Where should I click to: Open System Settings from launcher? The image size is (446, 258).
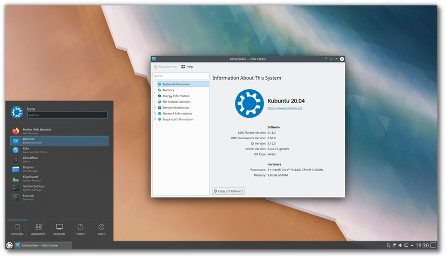coord(33,188)
